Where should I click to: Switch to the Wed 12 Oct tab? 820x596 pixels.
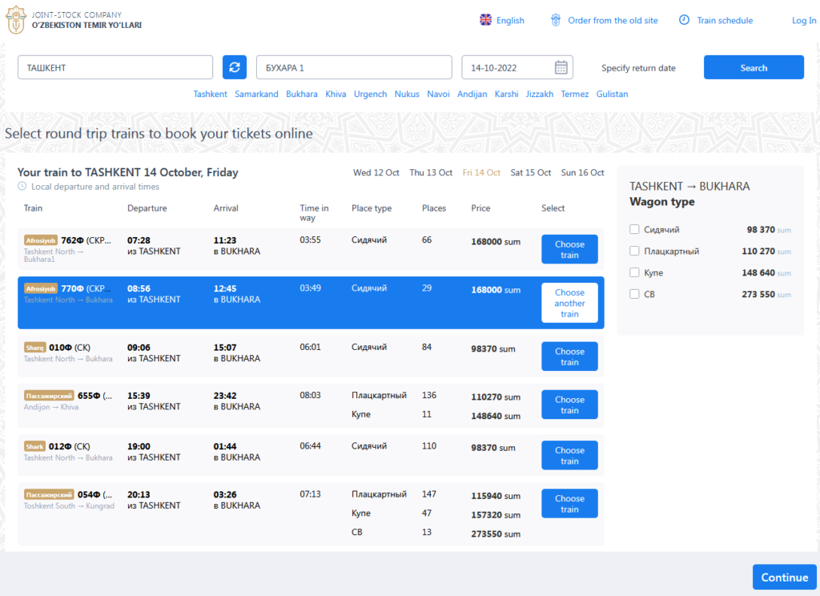tap(376, 172)
